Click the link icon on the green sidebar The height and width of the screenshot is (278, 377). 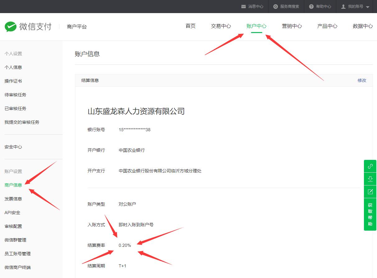click(x=370, y=166)
